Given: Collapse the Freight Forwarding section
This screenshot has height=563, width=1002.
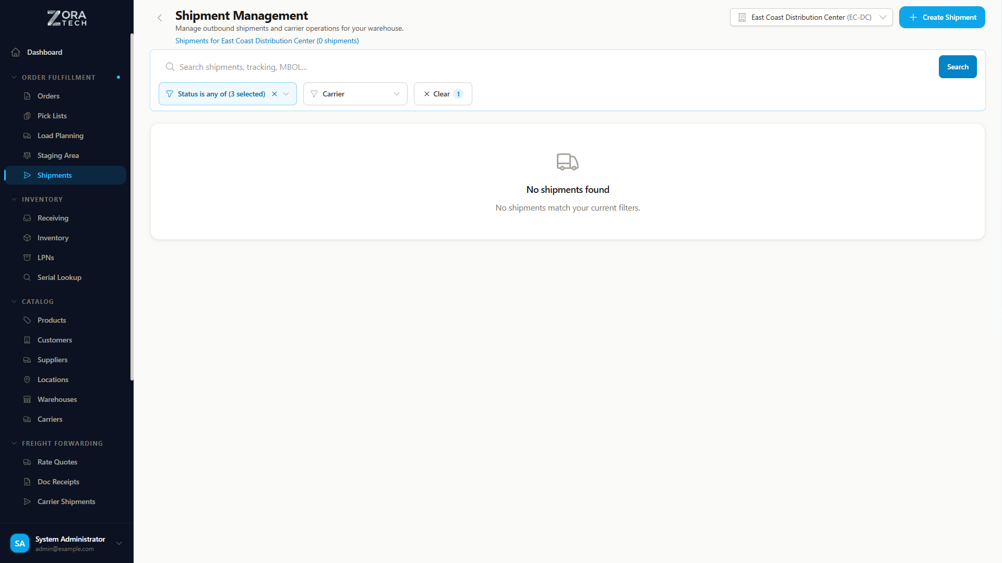Looking at the screenshot, I should tap(14, 443).
